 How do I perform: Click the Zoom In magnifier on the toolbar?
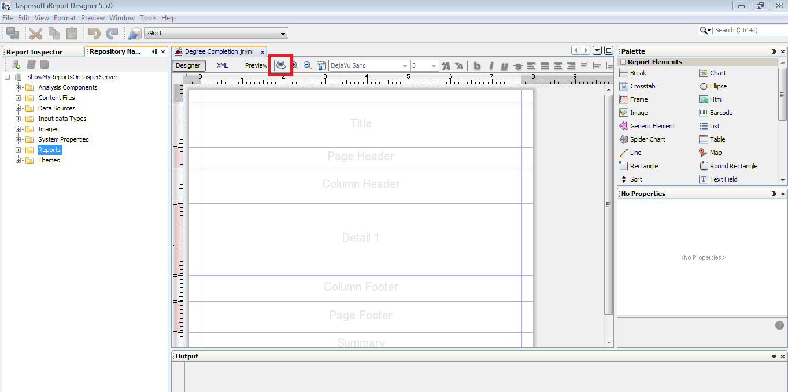(x=295, y=65)
